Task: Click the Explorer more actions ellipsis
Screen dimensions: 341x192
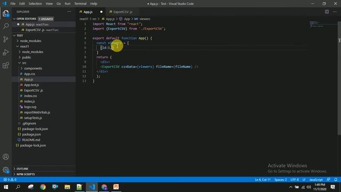Action: point(69,12)
